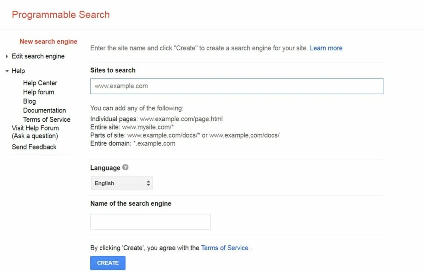This screenshot has width=424, height=272.
Task: Visit Help Forum to ask a question
Action: click(x=35, y=132)
